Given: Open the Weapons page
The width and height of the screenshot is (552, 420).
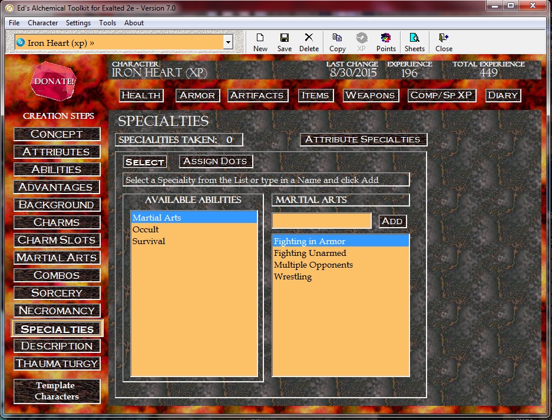Looking at the screenshot, I should click(371, 95).
